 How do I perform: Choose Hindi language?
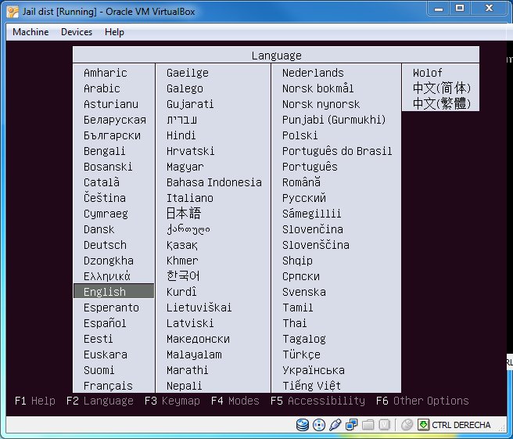181,135
